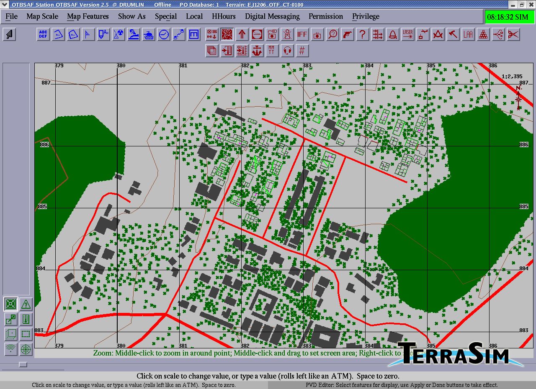Viewport: 536px width, 389px height.
Task: Open the Digital Messaging menu
Action: [272, 16]
